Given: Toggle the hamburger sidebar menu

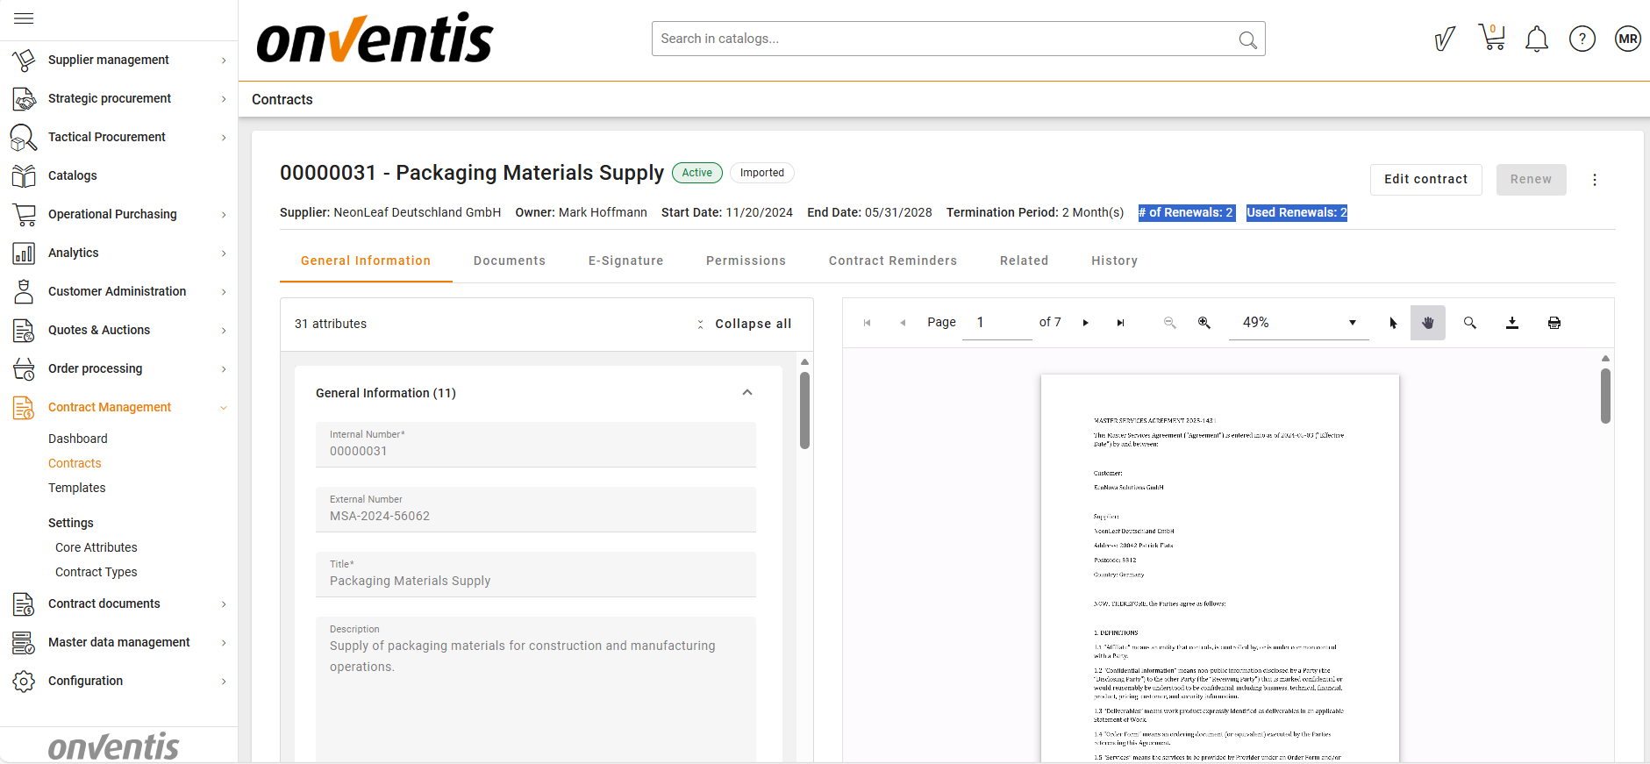Looking at the screenshot, I should (24, 18).
